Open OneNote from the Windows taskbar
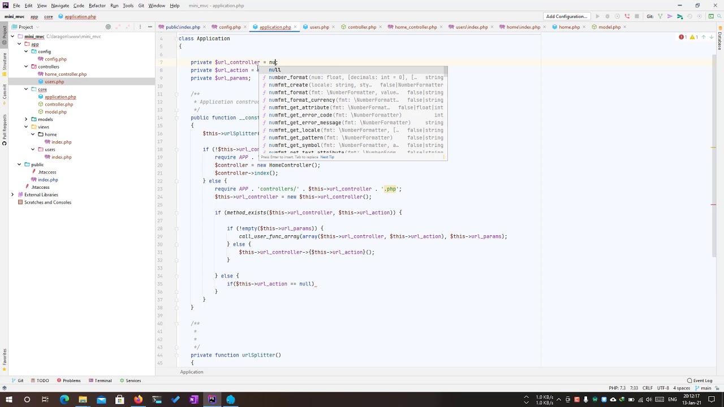Image resolution: width=724 pixels, height=407 pixels. pyautogui.click(x=193, y=400)
